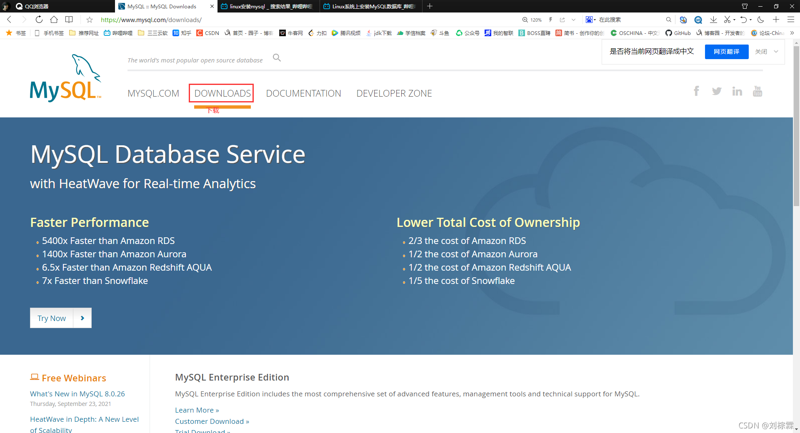The image size is (800, 433).
Task: Open the MySQL LinkedIn icon
Action: [737, 91]
